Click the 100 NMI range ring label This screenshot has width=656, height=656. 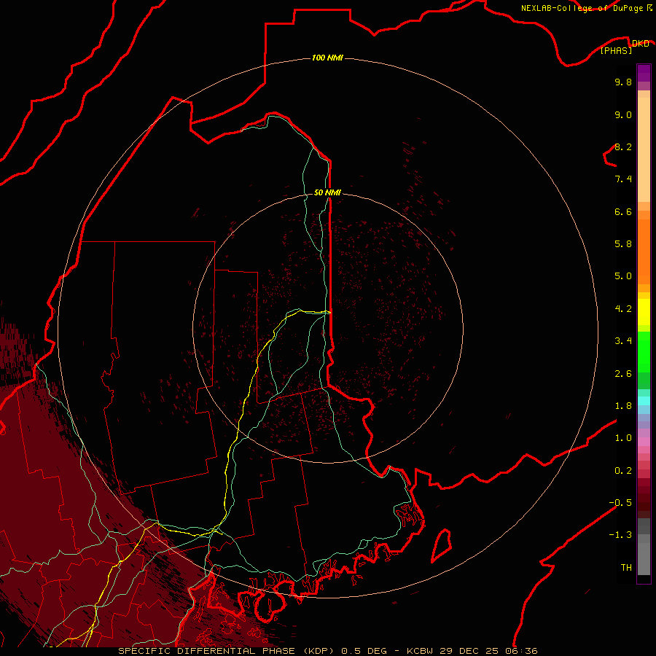[327, 58]
